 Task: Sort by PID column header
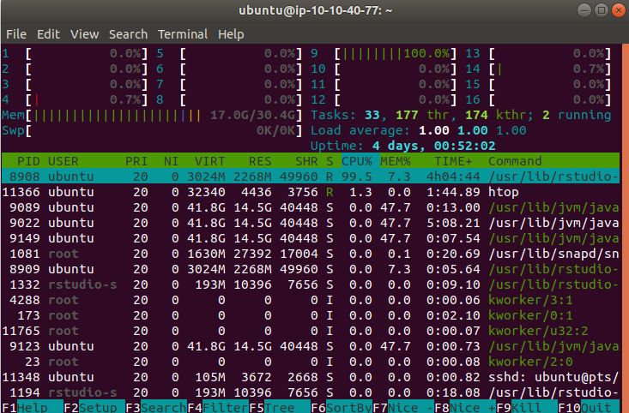(28, 161)
